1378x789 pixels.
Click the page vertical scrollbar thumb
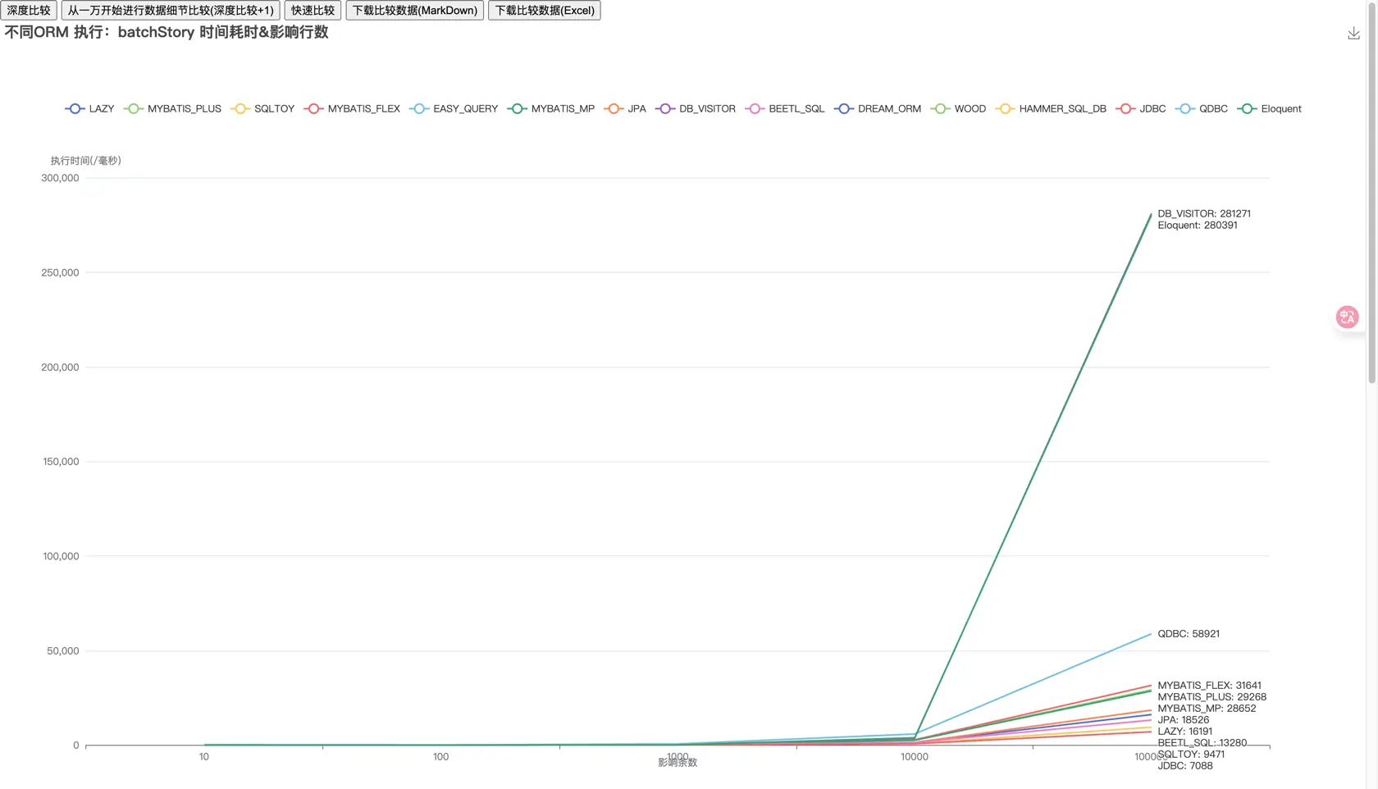[x=1372, y=193]
